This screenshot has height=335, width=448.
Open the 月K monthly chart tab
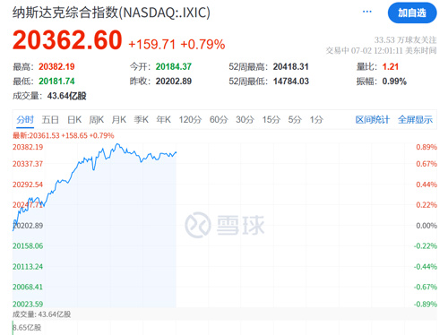[x=119, y=120]
